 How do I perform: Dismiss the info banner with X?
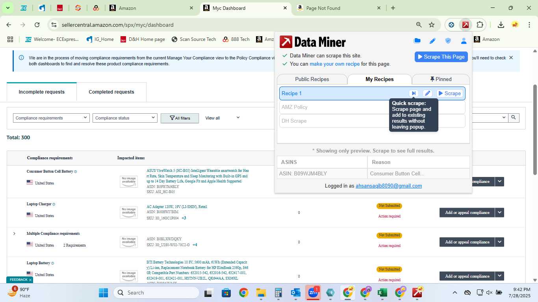(x=511, y=58)
